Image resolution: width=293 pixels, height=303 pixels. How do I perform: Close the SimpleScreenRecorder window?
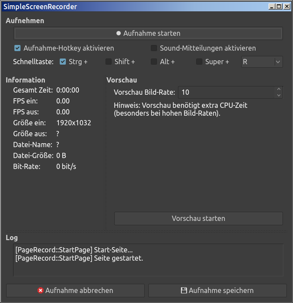[x=287, y=7]
